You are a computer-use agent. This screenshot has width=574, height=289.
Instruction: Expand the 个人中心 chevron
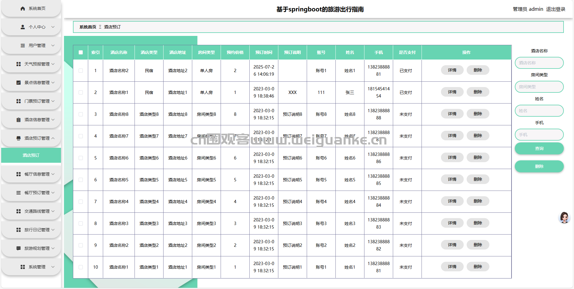coord(53,27)
